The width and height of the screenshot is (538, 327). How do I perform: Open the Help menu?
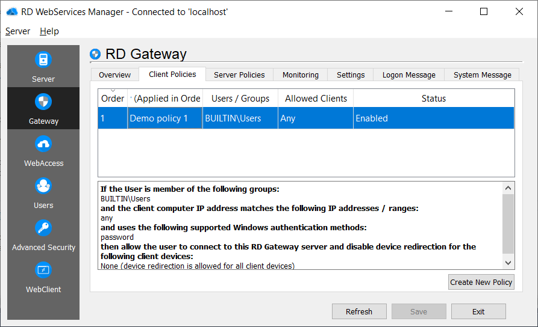click(49, 31)
